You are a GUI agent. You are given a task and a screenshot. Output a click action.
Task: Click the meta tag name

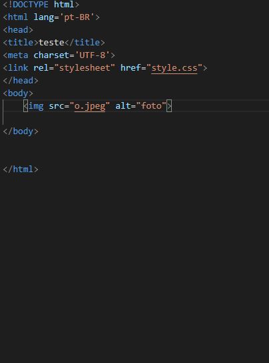click(18, 55)
